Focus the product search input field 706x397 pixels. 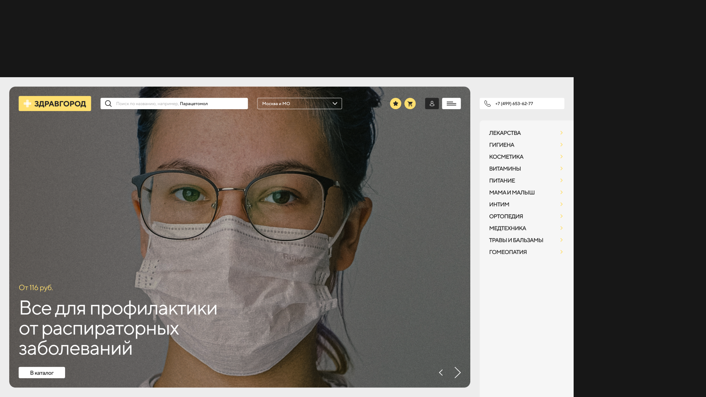click(180, 104)
